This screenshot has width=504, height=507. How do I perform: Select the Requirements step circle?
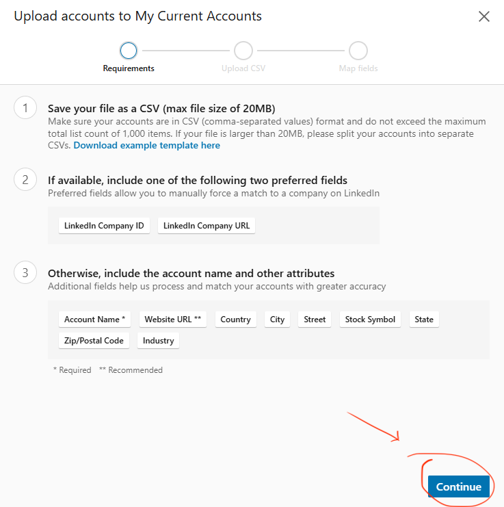129,51
